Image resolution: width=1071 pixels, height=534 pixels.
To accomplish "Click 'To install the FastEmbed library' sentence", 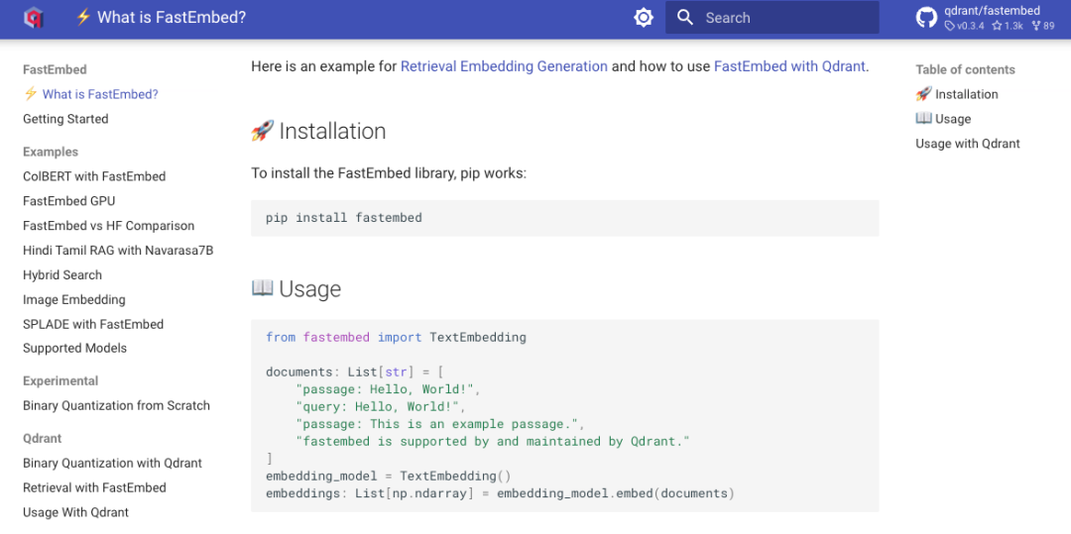I will pos(390,173).
